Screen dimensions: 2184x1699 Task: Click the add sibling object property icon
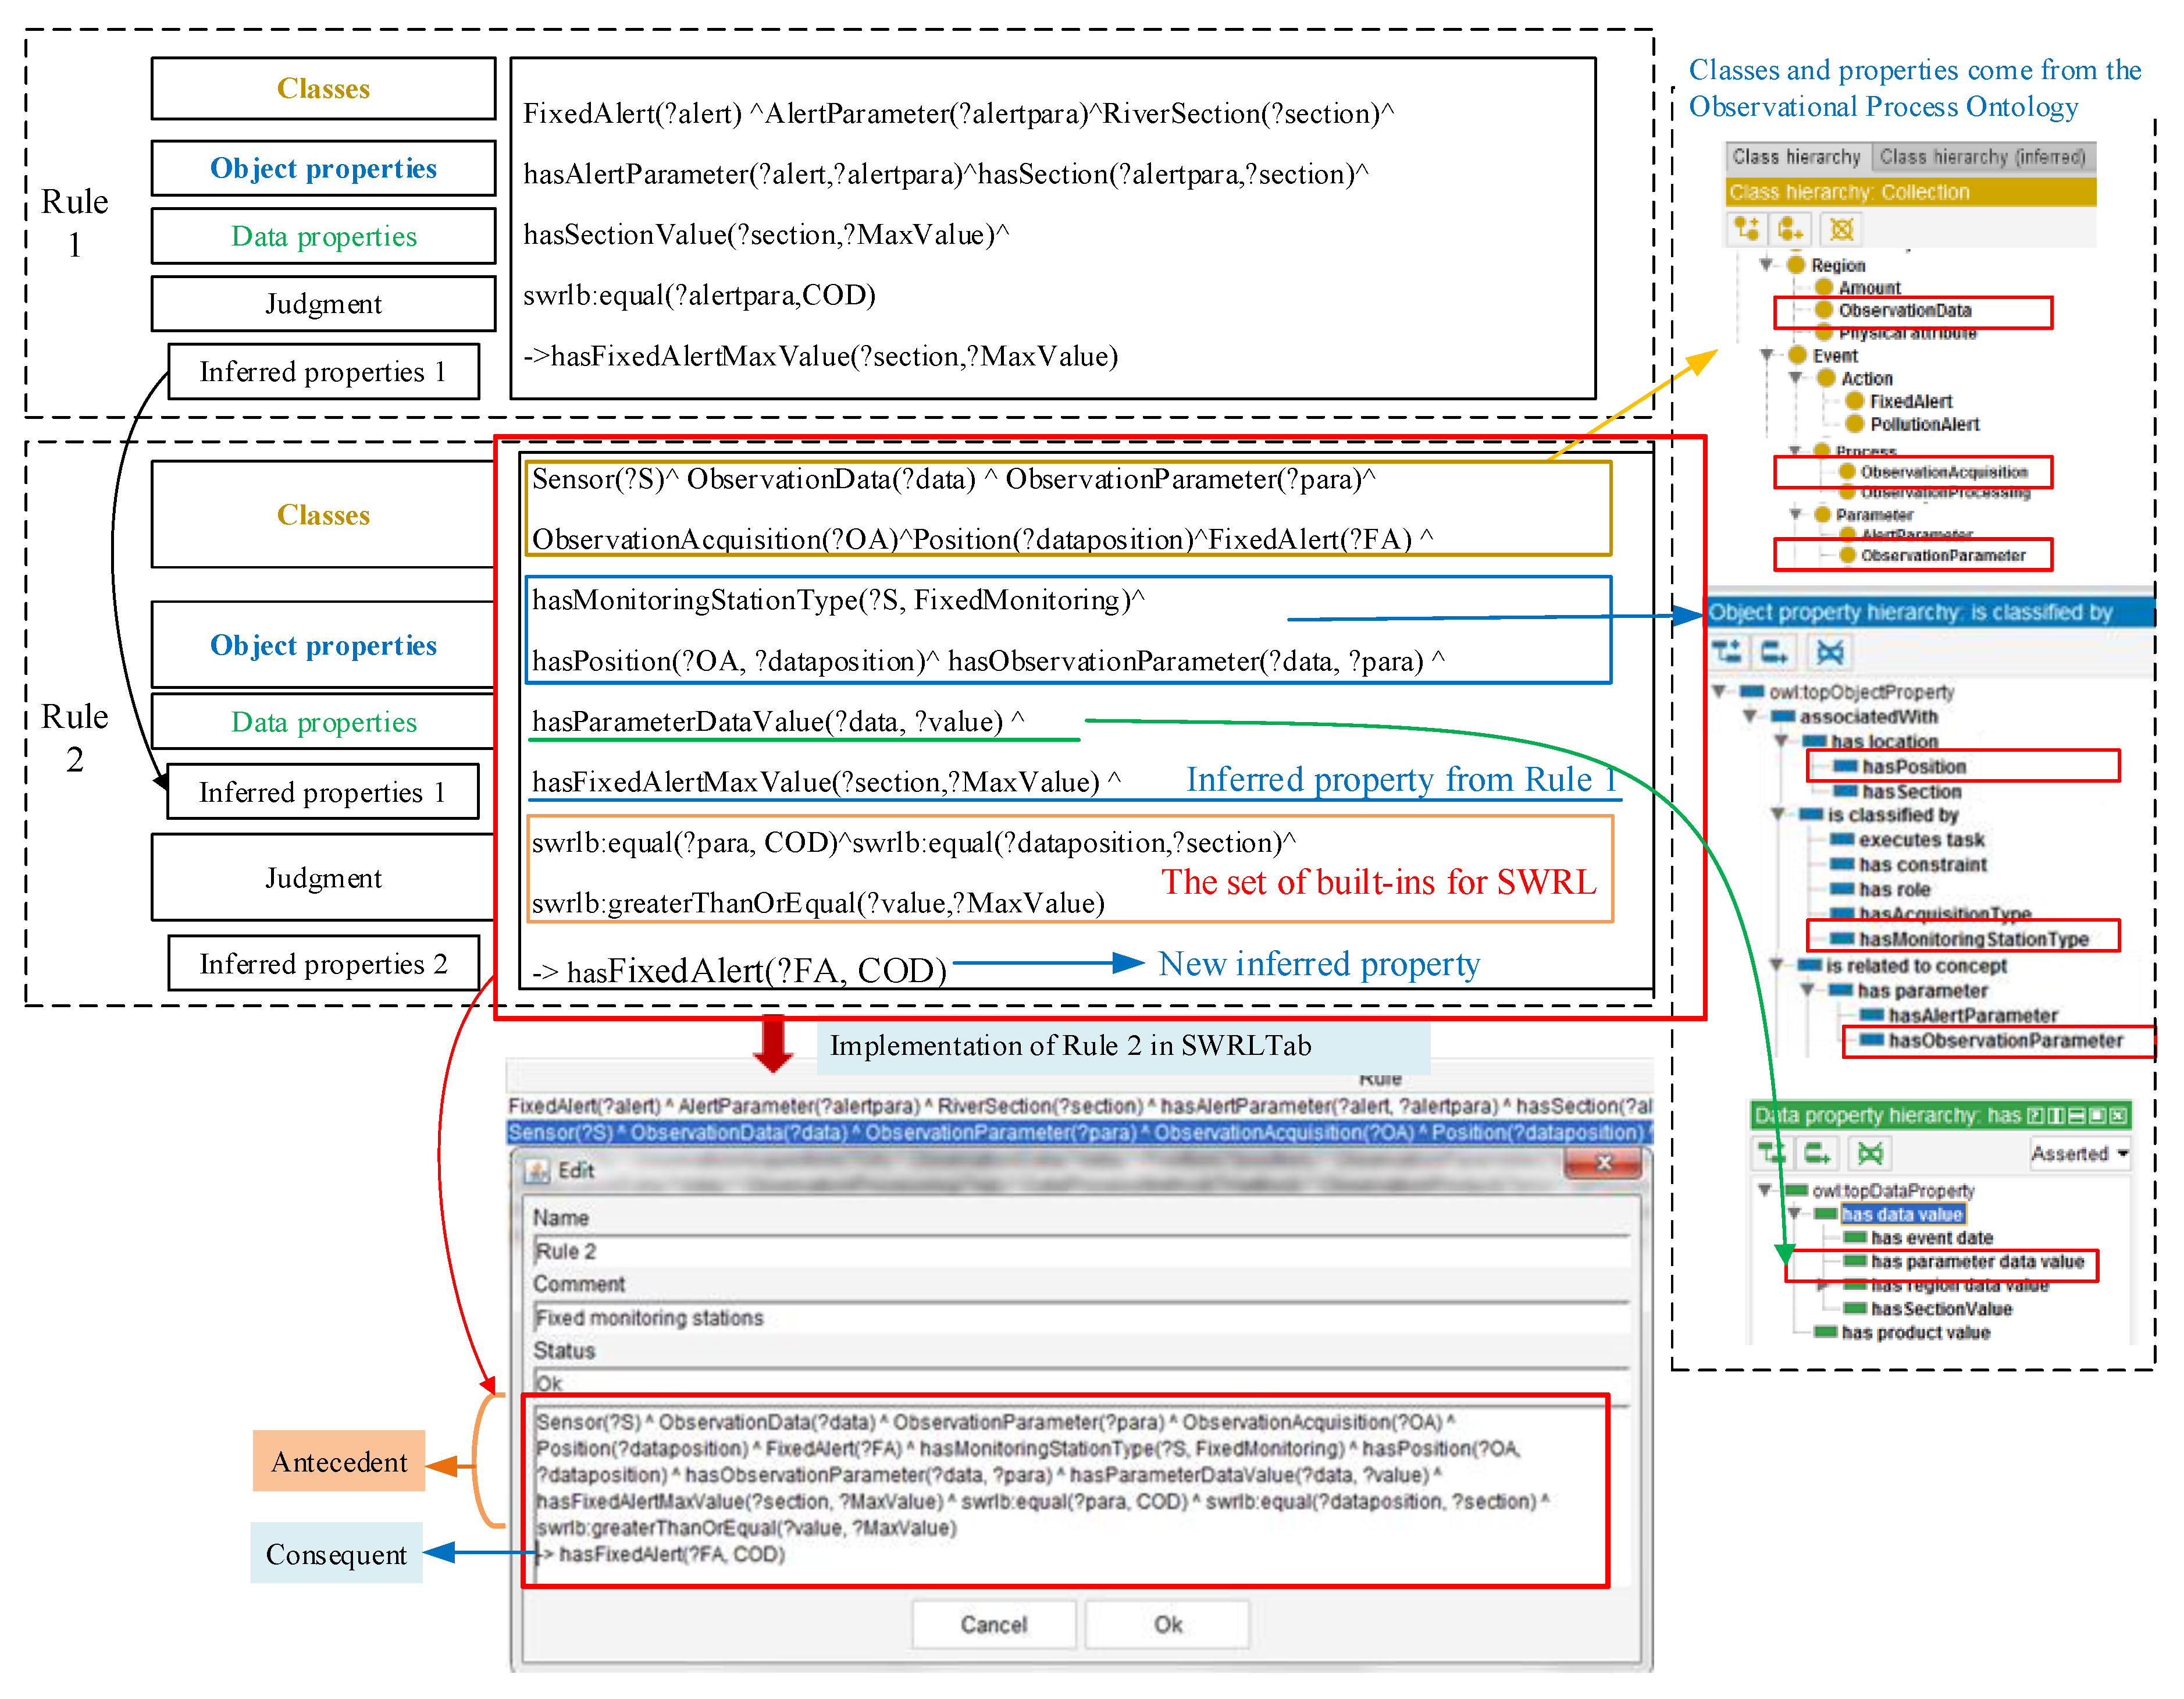click(1775, 652)
